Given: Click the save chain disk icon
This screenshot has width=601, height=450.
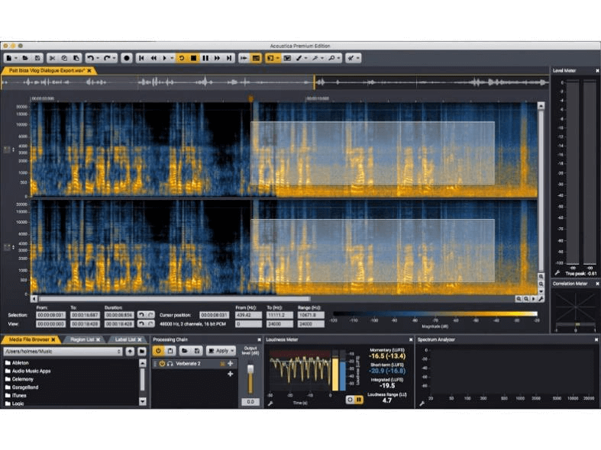Looking at the screenshot, I should 196,351.
